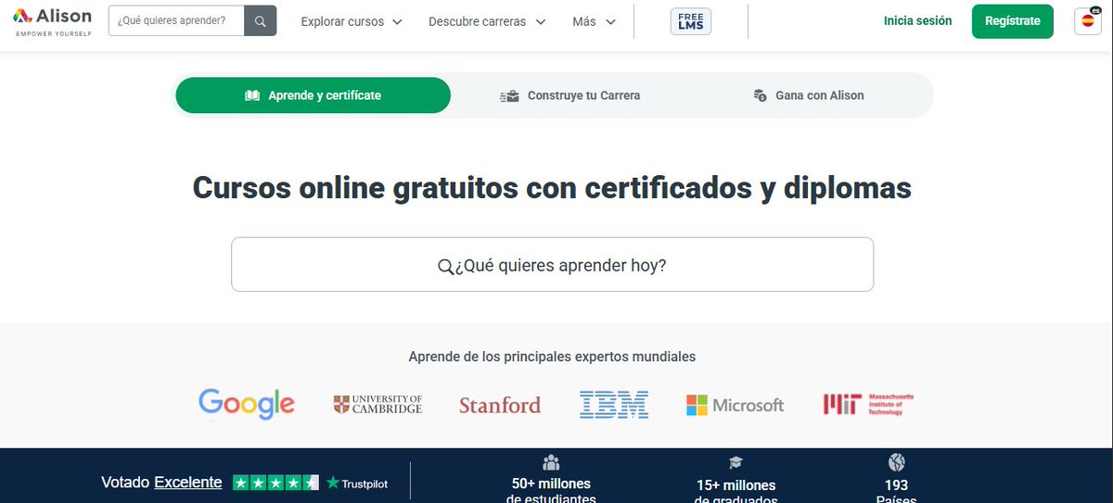This screenshot has width=1113, height=503.
Task: Click the heading Cursos online gratuitos con certificados
Action: [x=552, y=188]
